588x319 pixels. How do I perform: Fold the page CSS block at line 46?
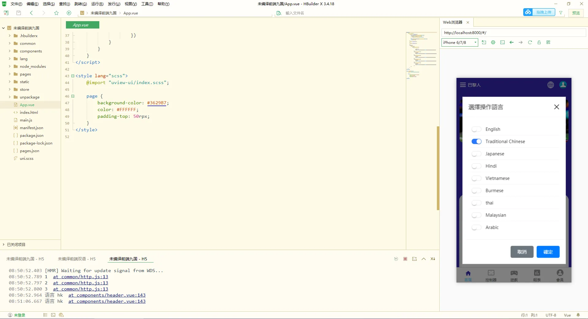[73, 96]
